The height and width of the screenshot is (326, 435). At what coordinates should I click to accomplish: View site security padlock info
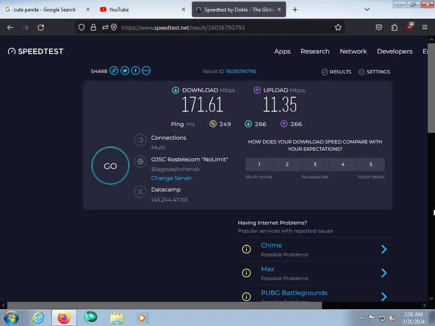pos(93,27)
